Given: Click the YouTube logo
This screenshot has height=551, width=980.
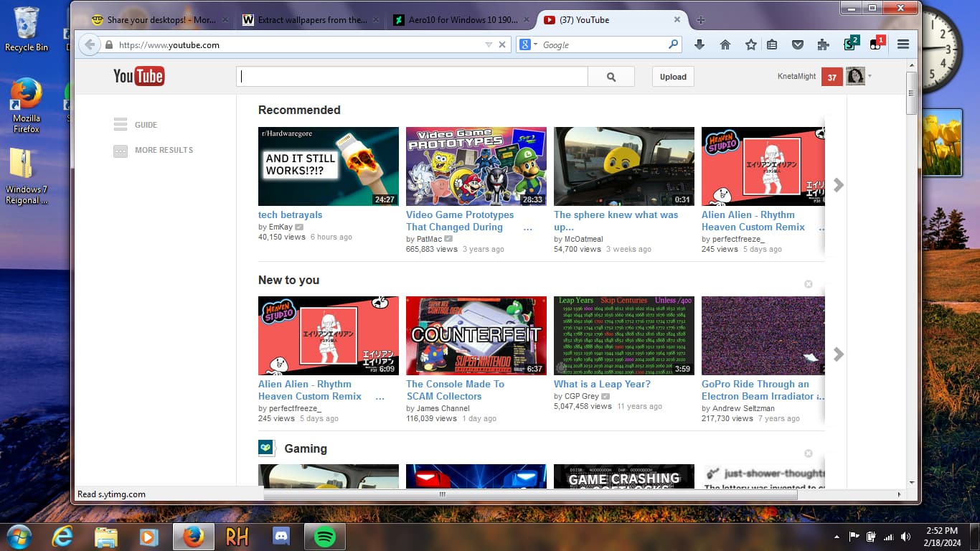Looking at the screenshot, I should [139, 76].
